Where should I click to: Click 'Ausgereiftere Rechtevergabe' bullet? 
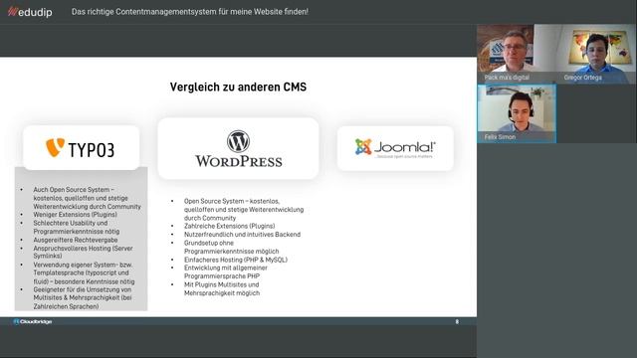click(76, 240)
